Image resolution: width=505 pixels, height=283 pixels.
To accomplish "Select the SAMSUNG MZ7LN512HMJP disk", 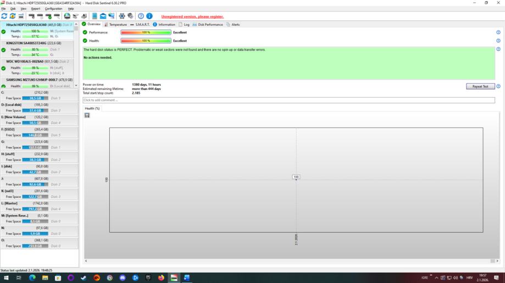I will point(37,83).
